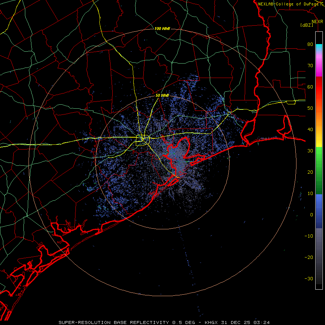The height and width of the screenshot is (325, 325).
Task: Click the "60" value on the dBZ scale
Action: point(310,87)
